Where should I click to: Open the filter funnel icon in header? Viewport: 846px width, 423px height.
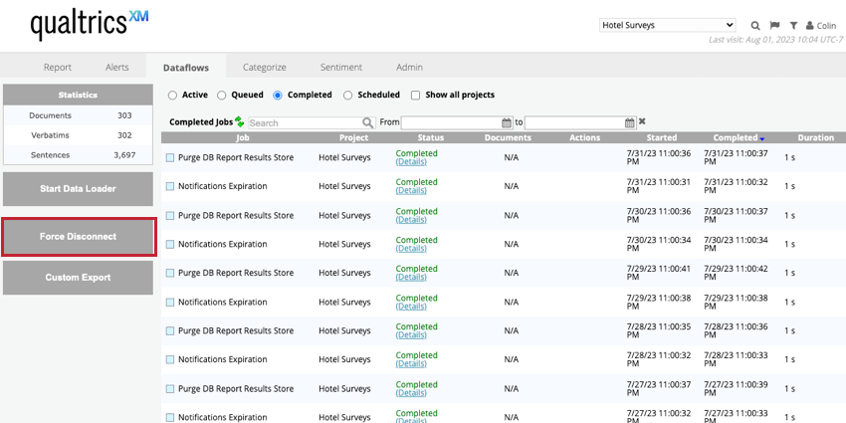(x=793, y=25)
